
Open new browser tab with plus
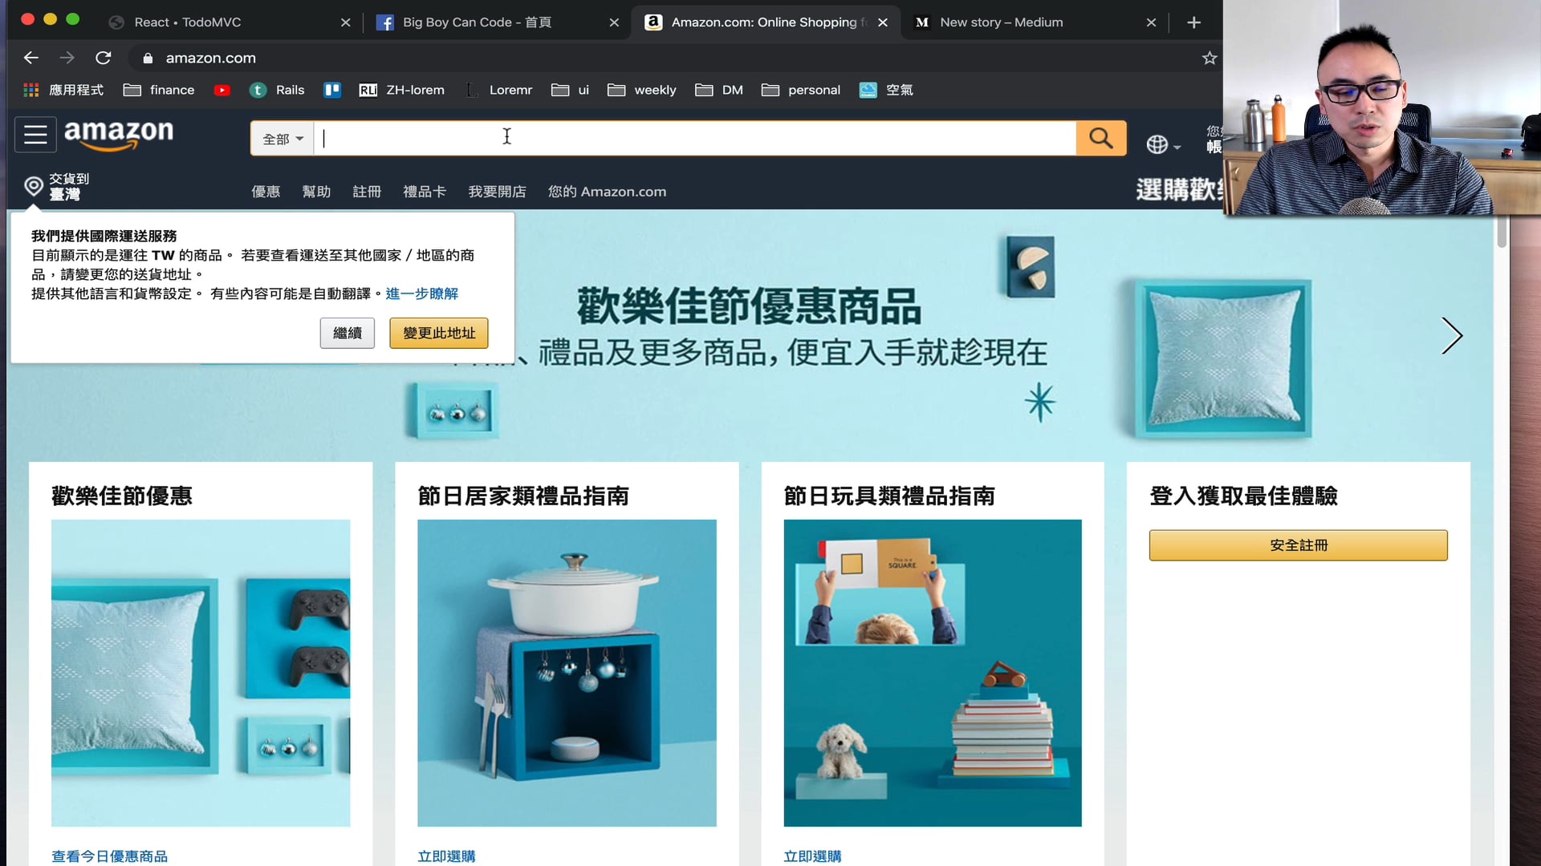[1193, 22]
